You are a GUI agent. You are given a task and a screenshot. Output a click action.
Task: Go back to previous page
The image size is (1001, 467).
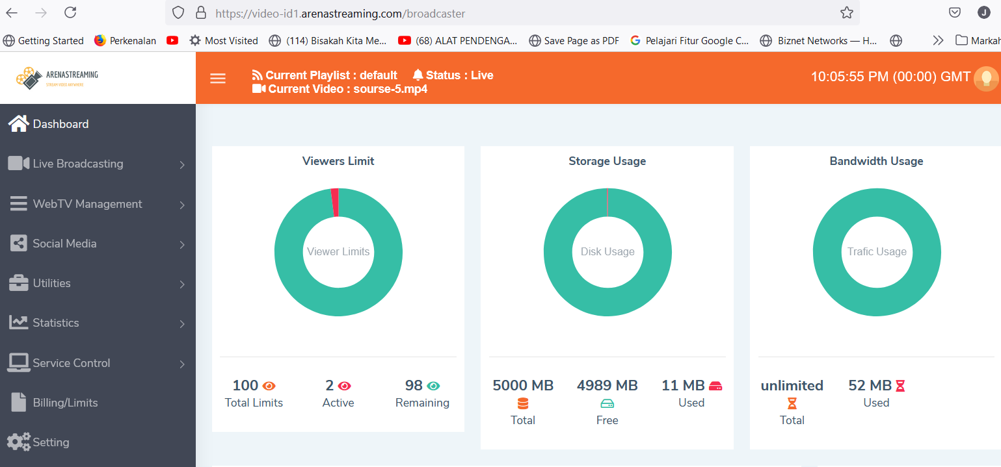pos(12,12)
